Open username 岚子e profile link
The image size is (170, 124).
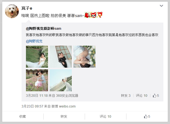tap(27, 8)
